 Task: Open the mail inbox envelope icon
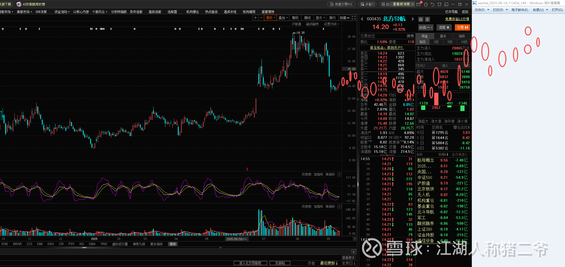(x=419, y=4)
